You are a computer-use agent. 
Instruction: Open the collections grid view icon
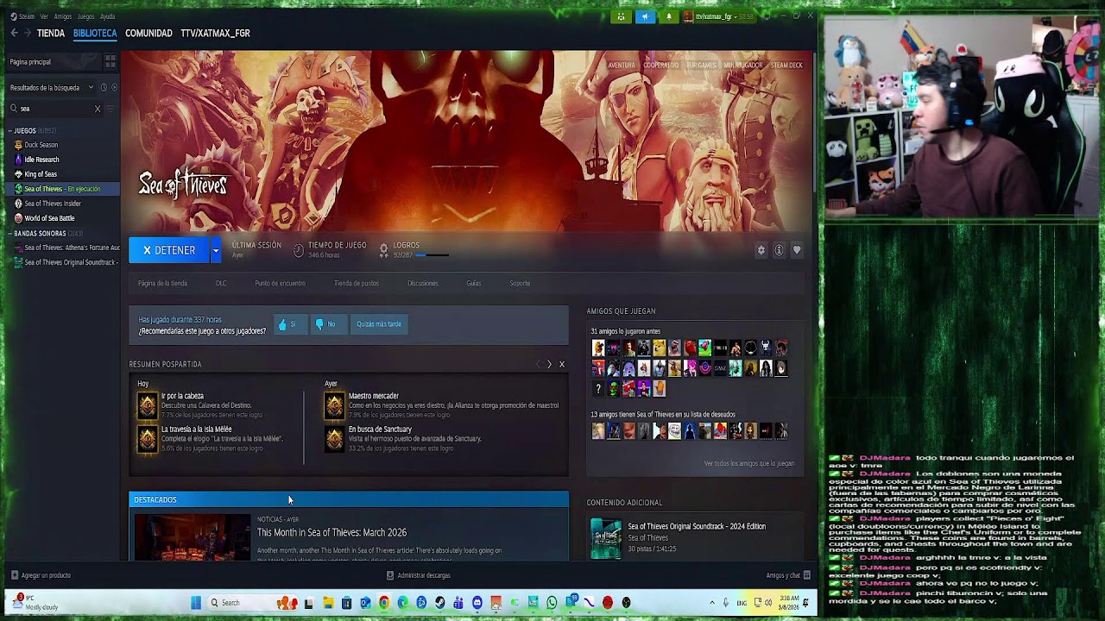(x=110, y=61)
